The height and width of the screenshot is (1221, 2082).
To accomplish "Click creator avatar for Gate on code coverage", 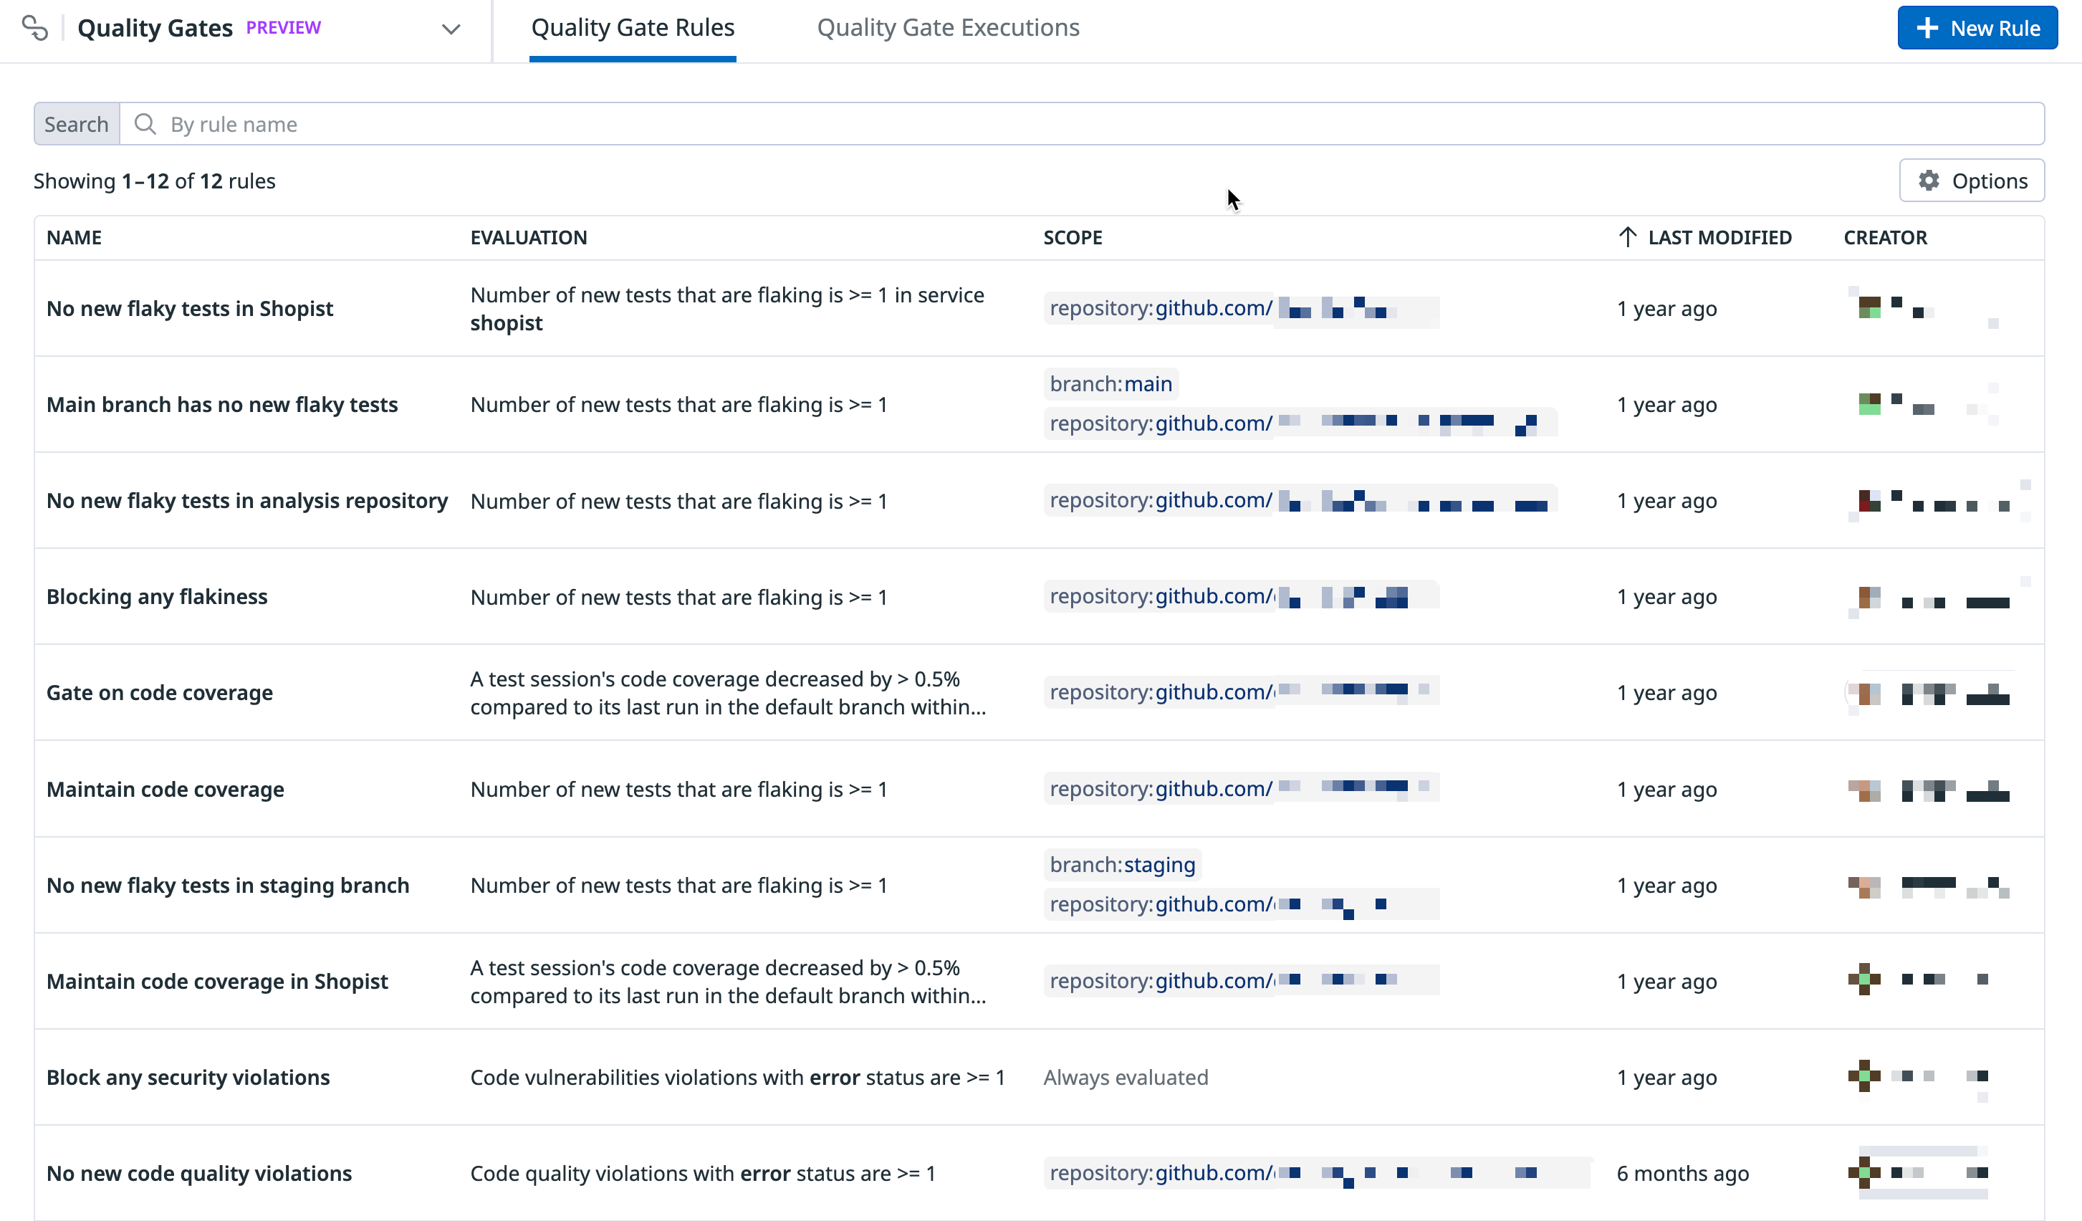I will point(1864,693).
